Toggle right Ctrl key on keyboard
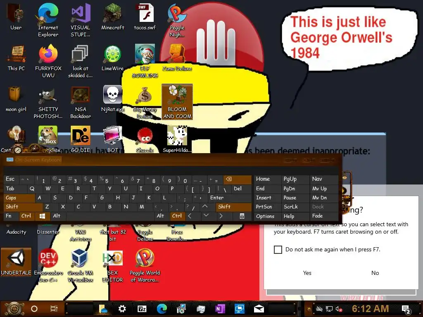The image size is (423, 317). [x=177, y=216]
